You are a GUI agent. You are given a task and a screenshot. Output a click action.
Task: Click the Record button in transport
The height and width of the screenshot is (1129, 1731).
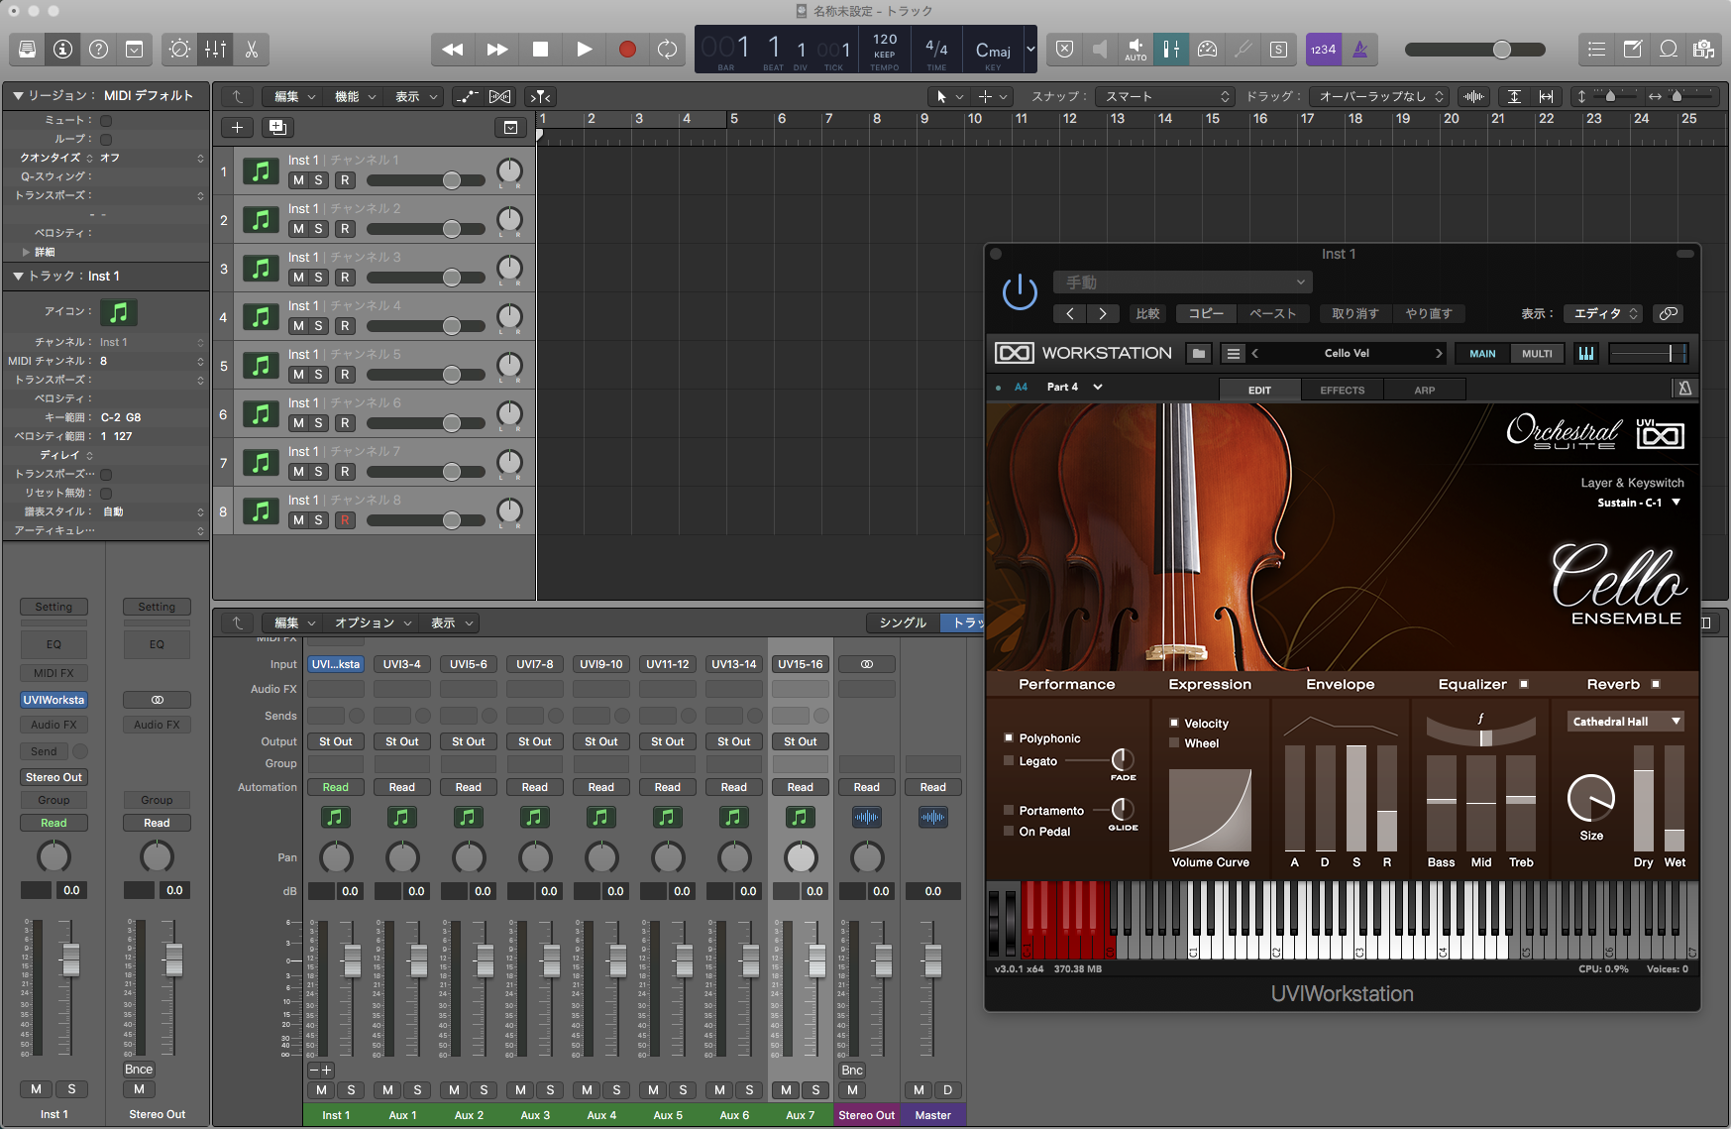click(627, 49)
